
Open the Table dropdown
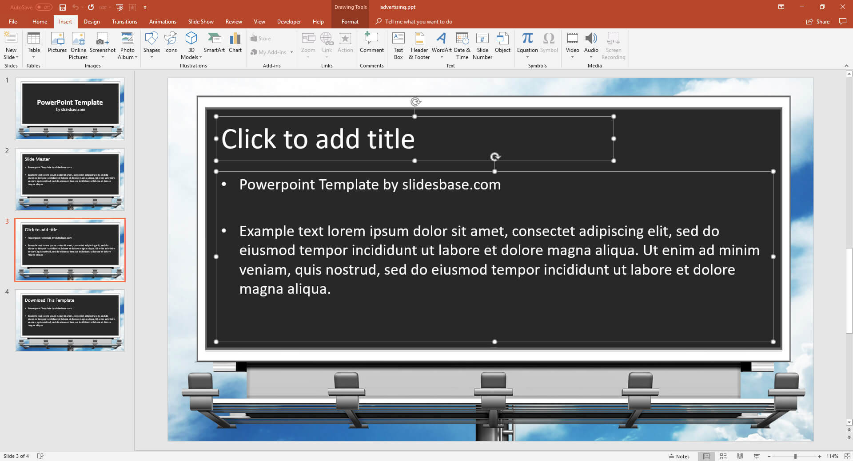33,57
